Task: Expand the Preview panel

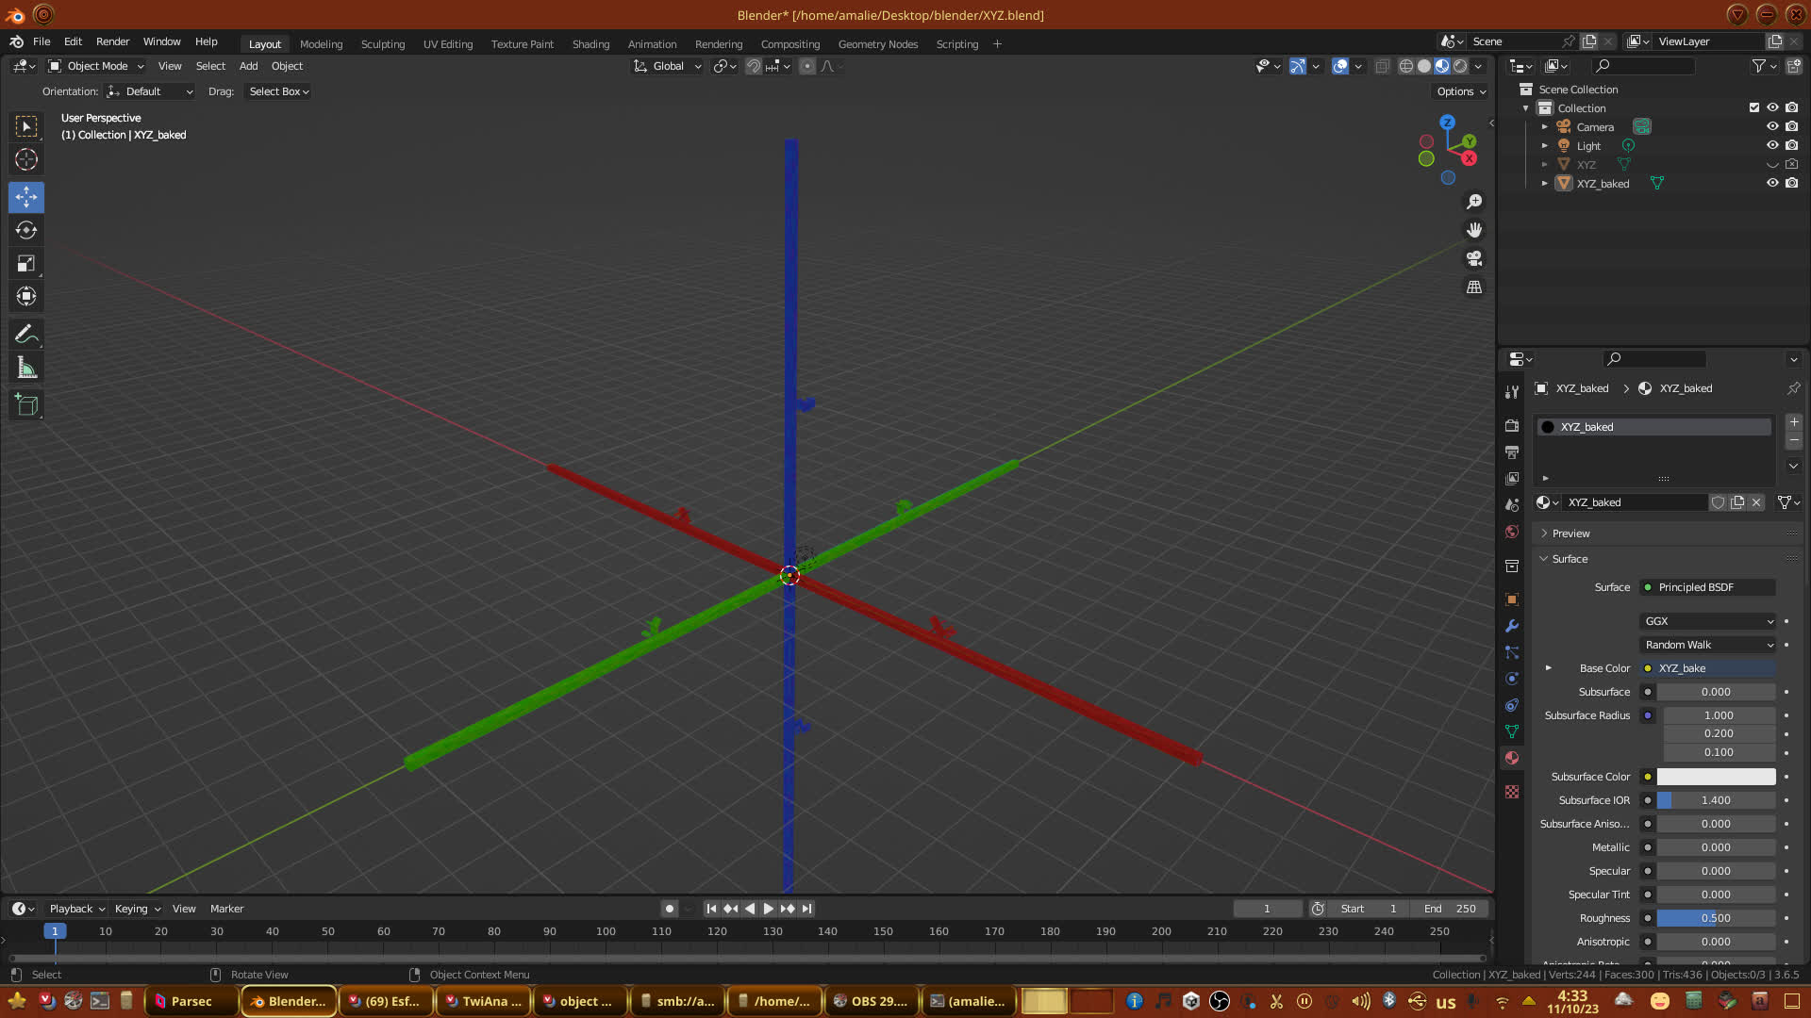Action: (1570, 534)
